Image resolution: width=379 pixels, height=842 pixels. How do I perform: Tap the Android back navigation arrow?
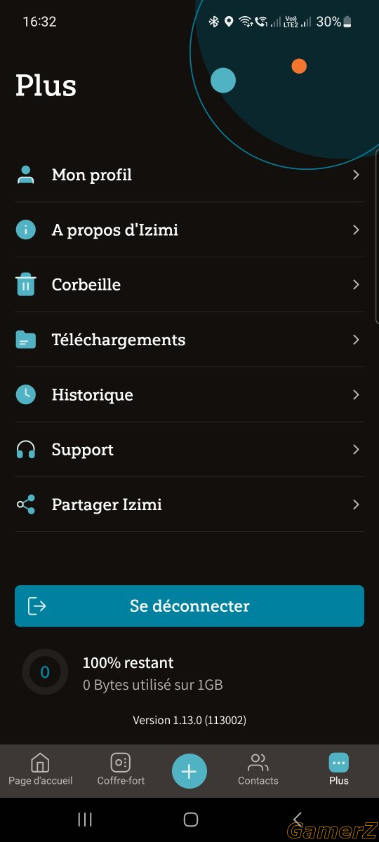point(297,819)
